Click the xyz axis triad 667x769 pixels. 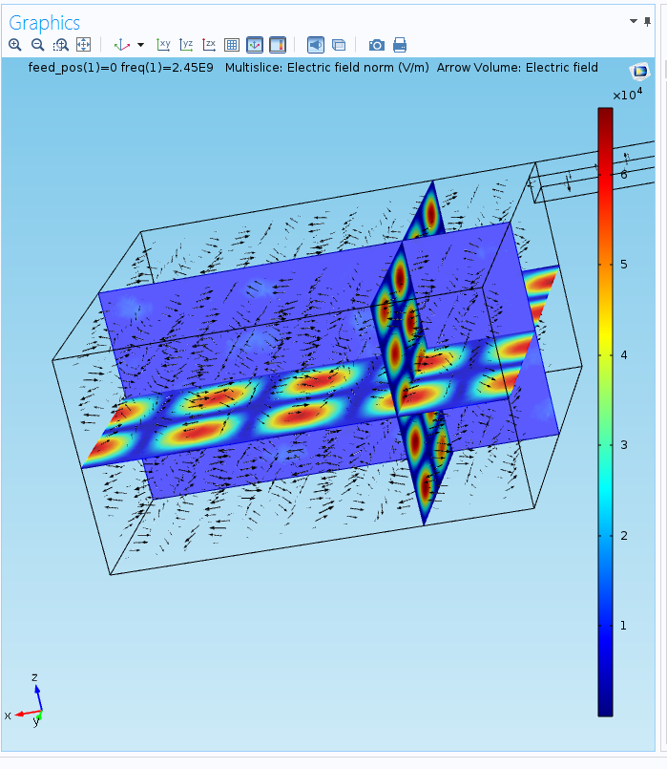click(x=26, y=700)
